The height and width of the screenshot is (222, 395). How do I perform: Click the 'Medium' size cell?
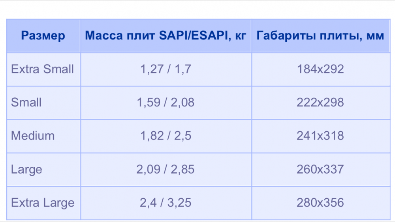coord(33,136)
